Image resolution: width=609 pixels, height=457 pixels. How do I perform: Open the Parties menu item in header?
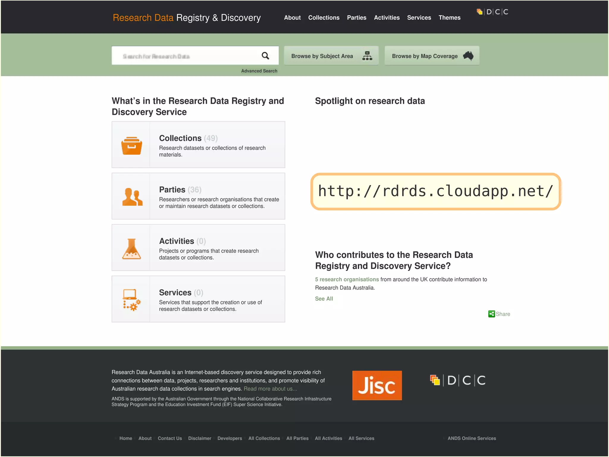point(357,18)
